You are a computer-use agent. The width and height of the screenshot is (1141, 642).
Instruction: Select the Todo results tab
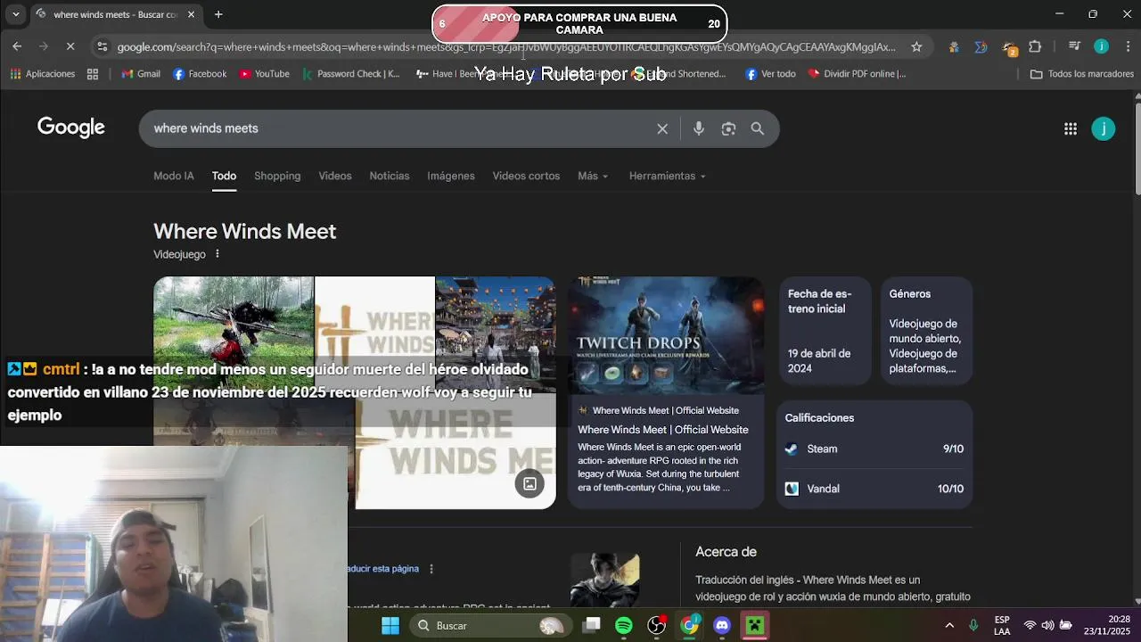(224, 176)
